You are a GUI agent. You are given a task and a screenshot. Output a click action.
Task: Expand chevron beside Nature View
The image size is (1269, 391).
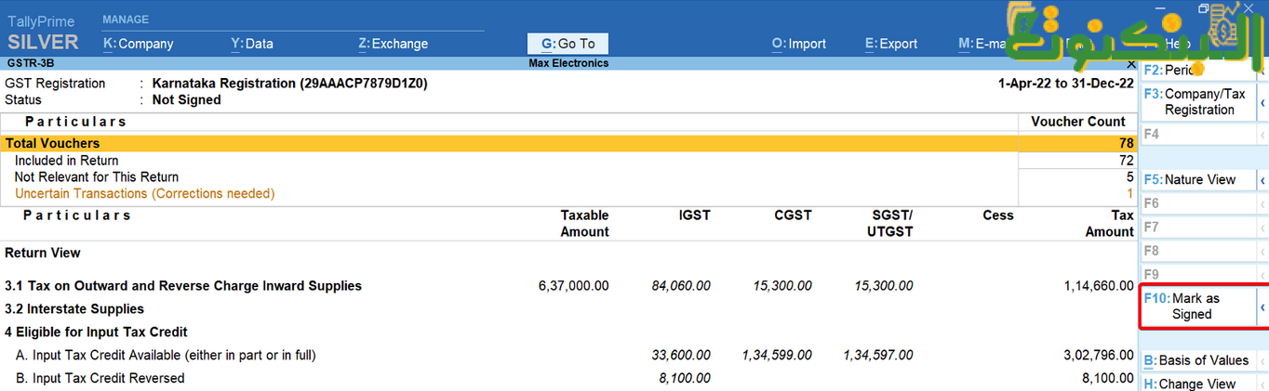(x=1262, y=179)
